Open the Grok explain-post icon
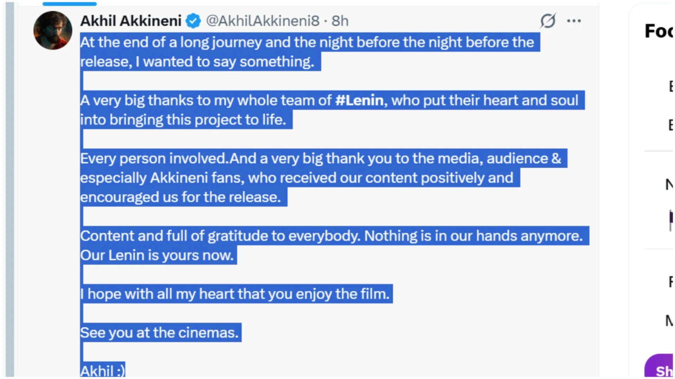675x379 pixels. pyautogui.click(x=548, y=21)
